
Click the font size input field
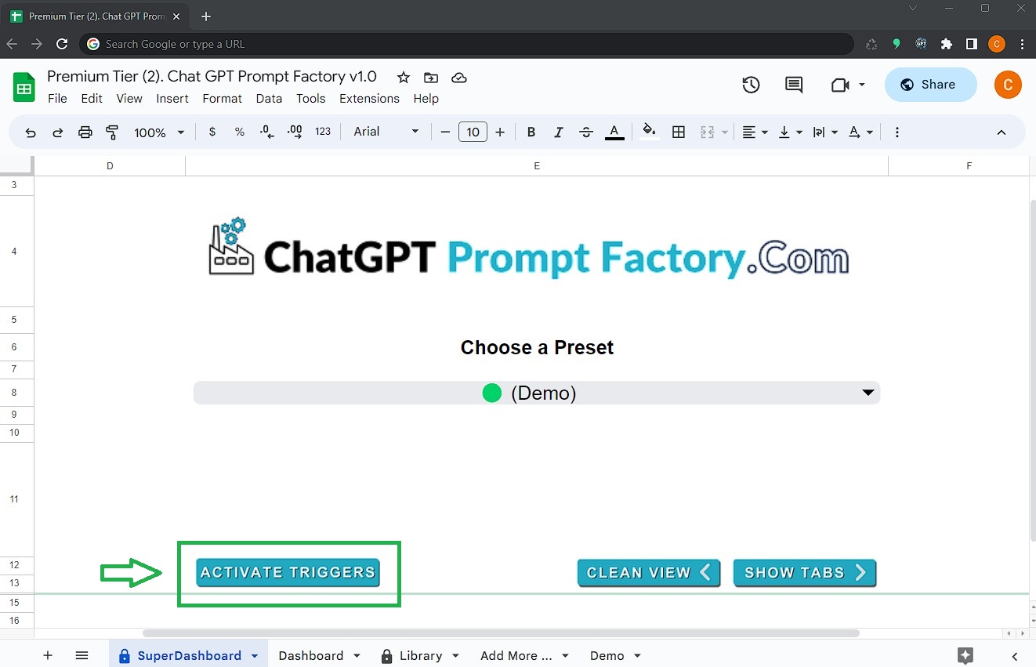[473, 132]
